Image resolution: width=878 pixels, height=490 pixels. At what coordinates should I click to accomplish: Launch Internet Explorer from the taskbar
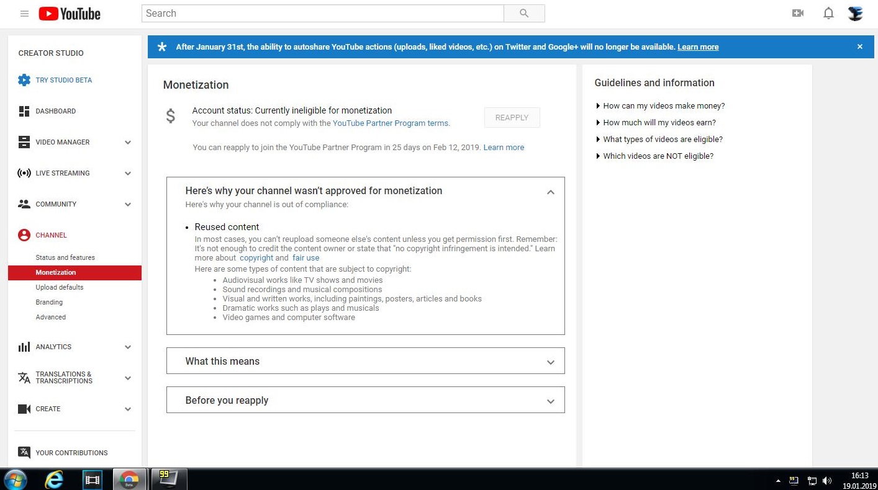click(55, 479)
